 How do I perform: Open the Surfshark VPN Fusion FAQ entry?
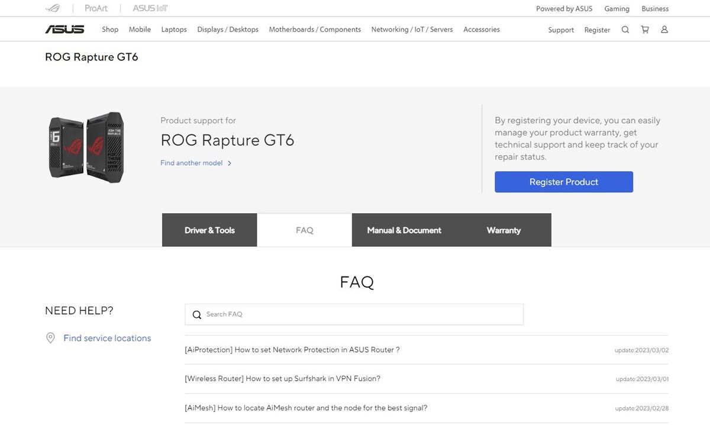click(x=283, y=378)
